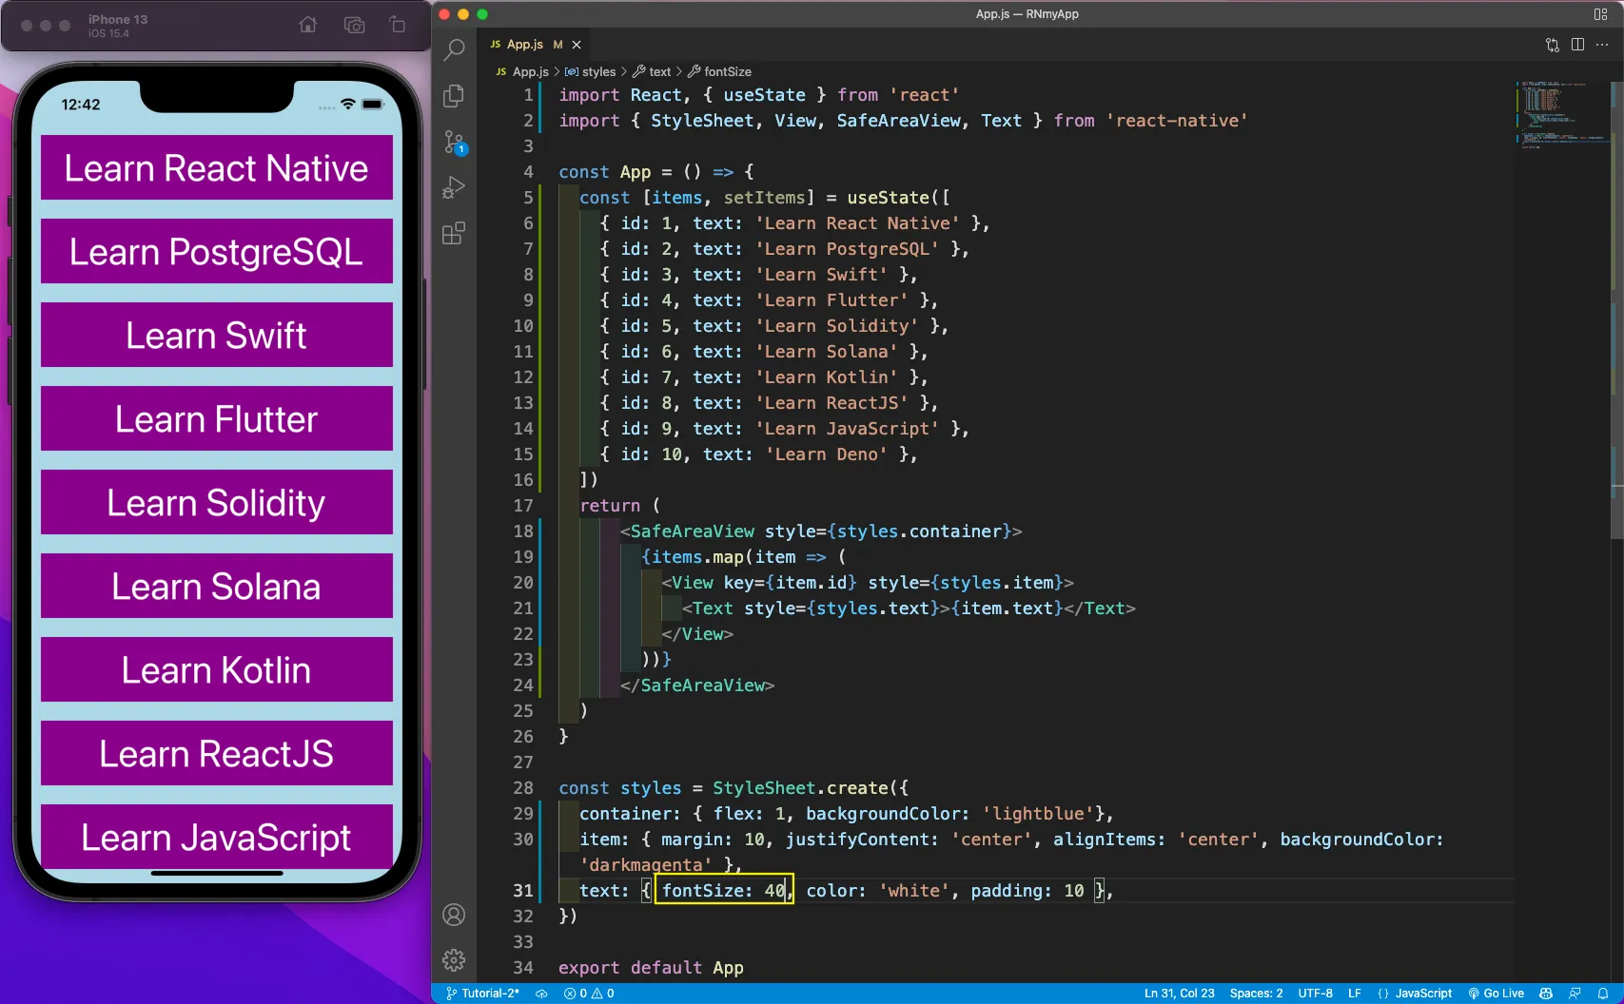Open the Explorer files view
Screen dimensions: 1624x1004
point(455,95)
